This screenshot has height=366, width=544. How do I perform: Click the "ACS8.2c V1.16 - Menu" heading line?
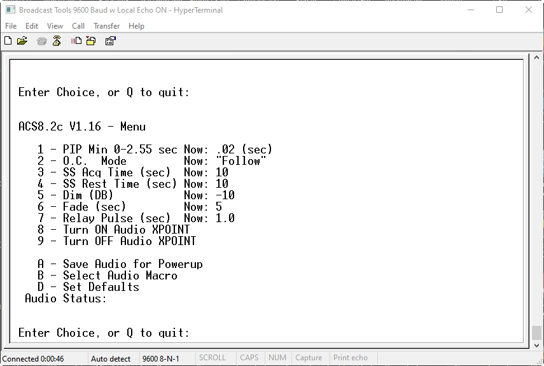[82, 126]
